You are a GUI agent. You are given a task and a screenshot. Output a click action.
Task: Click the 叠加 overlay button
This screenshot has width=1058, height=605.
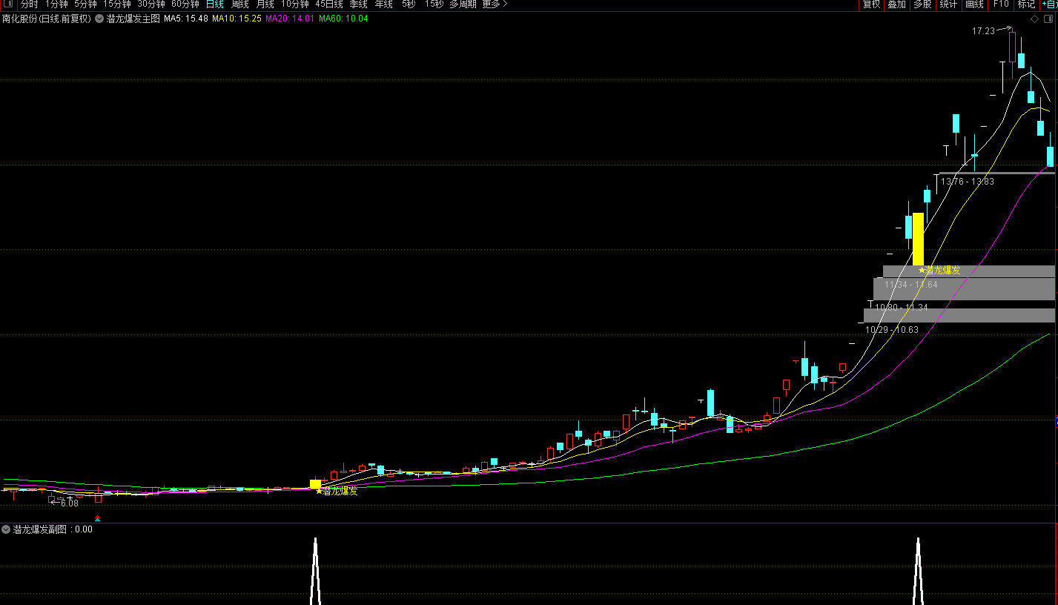pyautogui.click(x=896, y=4)
